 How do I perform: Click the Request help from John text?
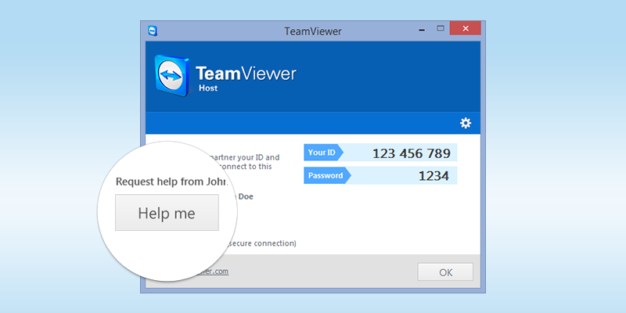tap(171, 182)
